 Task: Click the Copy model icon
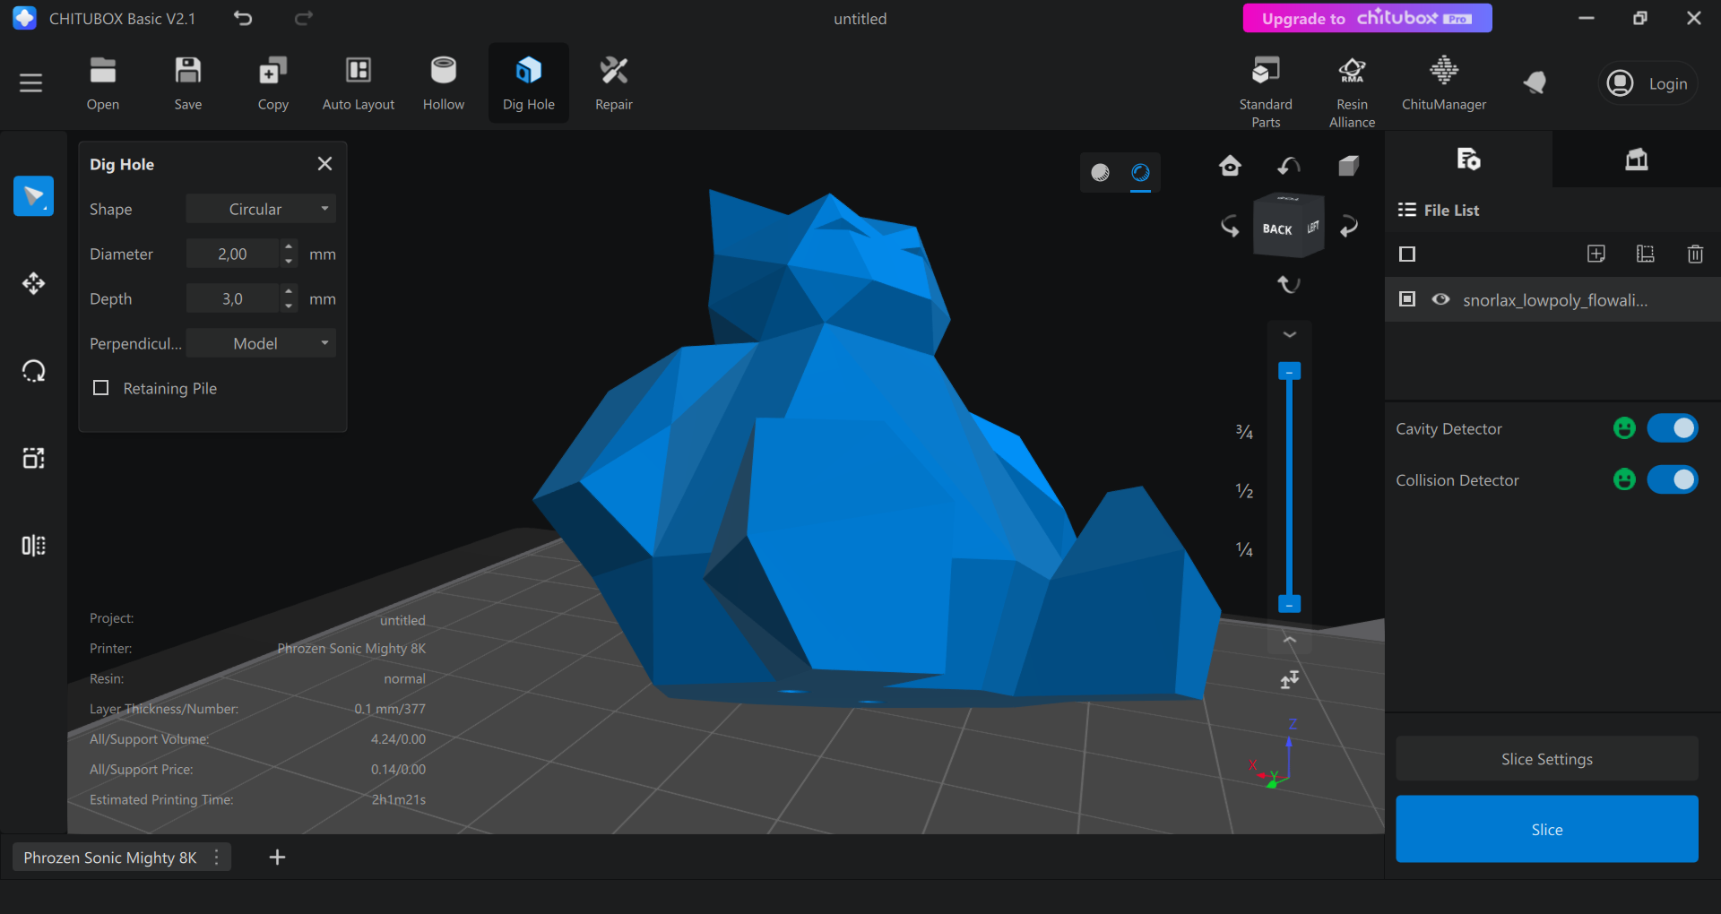[273, 83]
